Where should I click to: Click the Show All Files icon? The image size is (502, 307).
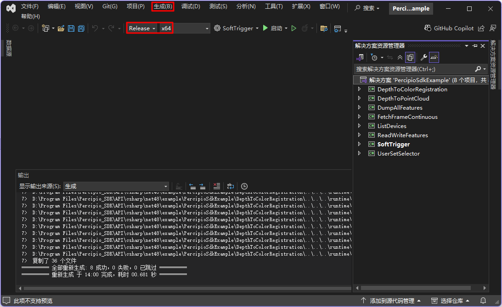click(x=410, y=57)
